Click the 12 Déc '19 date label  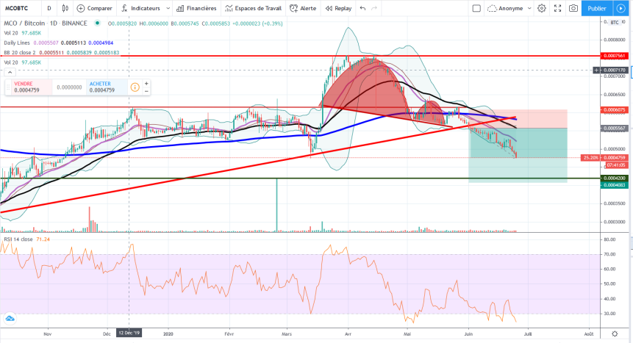click(129, 333)
